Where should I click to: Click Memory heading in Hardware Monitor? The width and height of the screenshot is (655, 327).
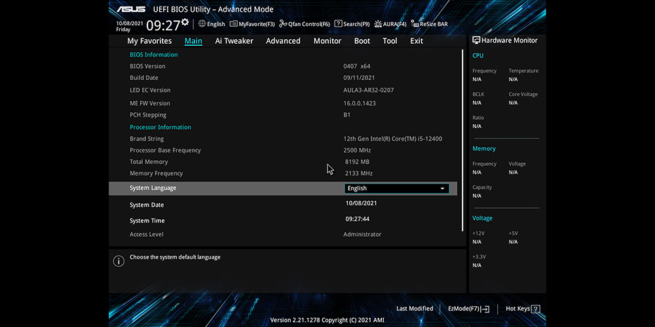[x=484, y=148]
